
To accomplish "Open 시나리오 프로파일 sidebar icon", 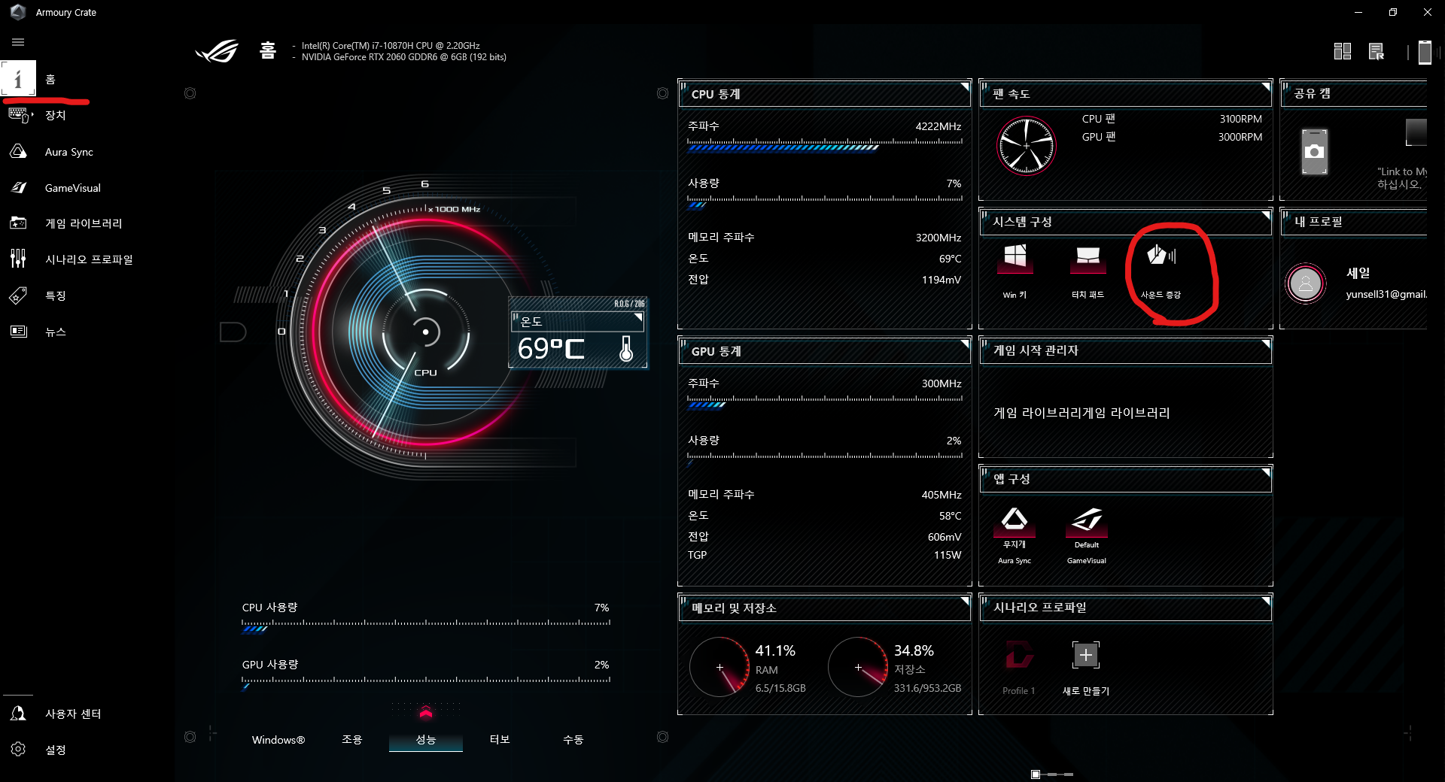I will pyautogui.click(x=19, y=259).
